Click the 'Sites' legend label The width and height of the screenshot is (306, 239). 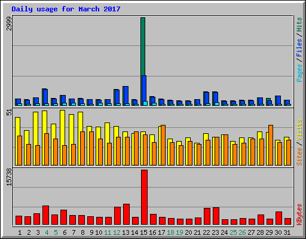299,157
